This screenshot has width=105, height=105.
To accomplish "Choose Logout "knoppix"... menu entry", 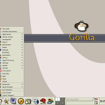I will 12,95.
